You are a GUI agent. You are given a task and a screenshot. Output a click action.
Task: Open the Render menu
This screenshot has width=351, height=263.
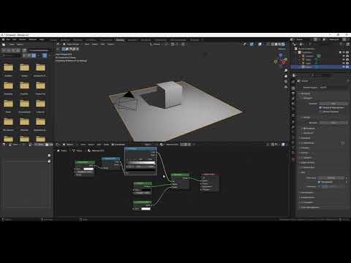tap(23, 39)
